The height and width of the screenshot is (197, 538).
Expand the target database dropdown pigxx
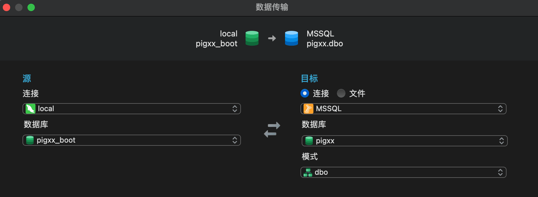(405, 141)
